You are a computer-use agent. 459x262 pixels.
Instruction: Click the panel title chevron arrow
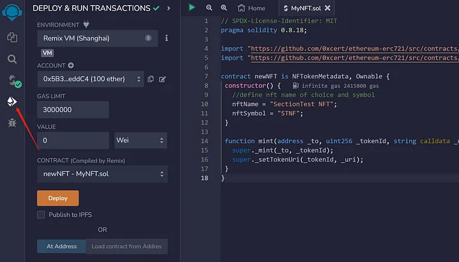(168, 8)
